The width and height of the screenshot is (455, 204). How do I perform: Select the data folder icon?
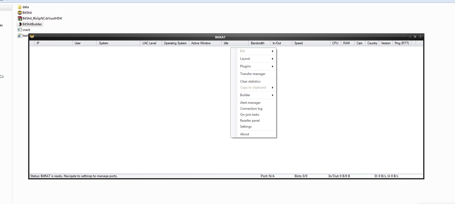click(20, 7)
